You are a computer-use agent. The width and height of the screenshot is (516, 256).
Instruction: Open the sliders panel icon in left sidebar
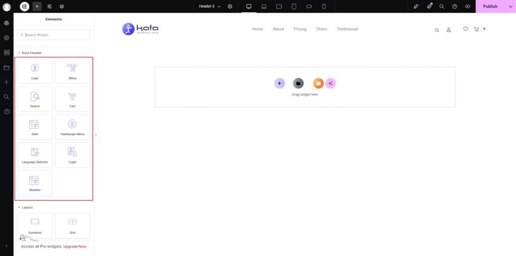click(x=6, y=52)
